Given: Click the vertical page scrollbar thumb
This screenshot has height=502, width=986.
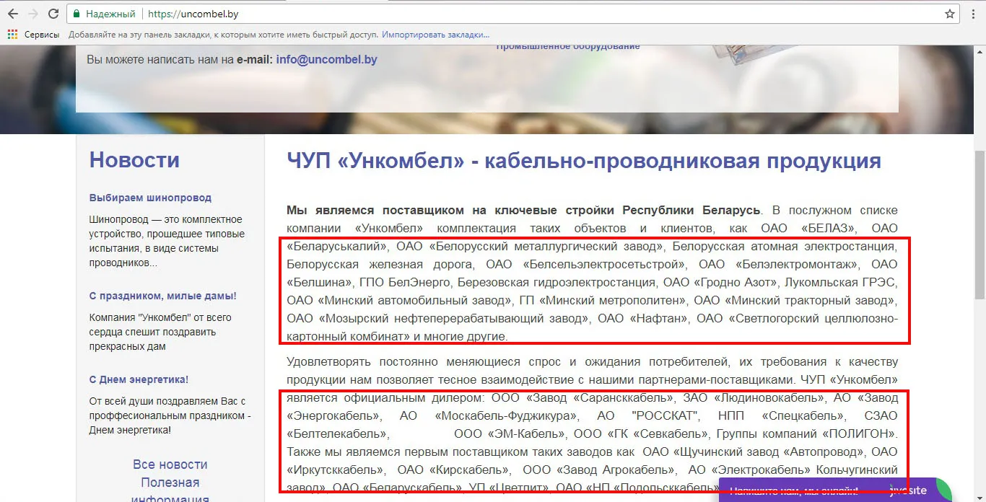Looking at the screenshot, I should (980, 224).
